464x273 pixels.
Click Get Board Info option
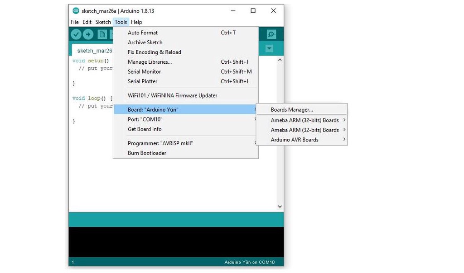[x=145, y=129]
